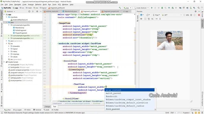Open the Project panel gear options
Viewport: 204px width, 114px height.
click(37, 11)
